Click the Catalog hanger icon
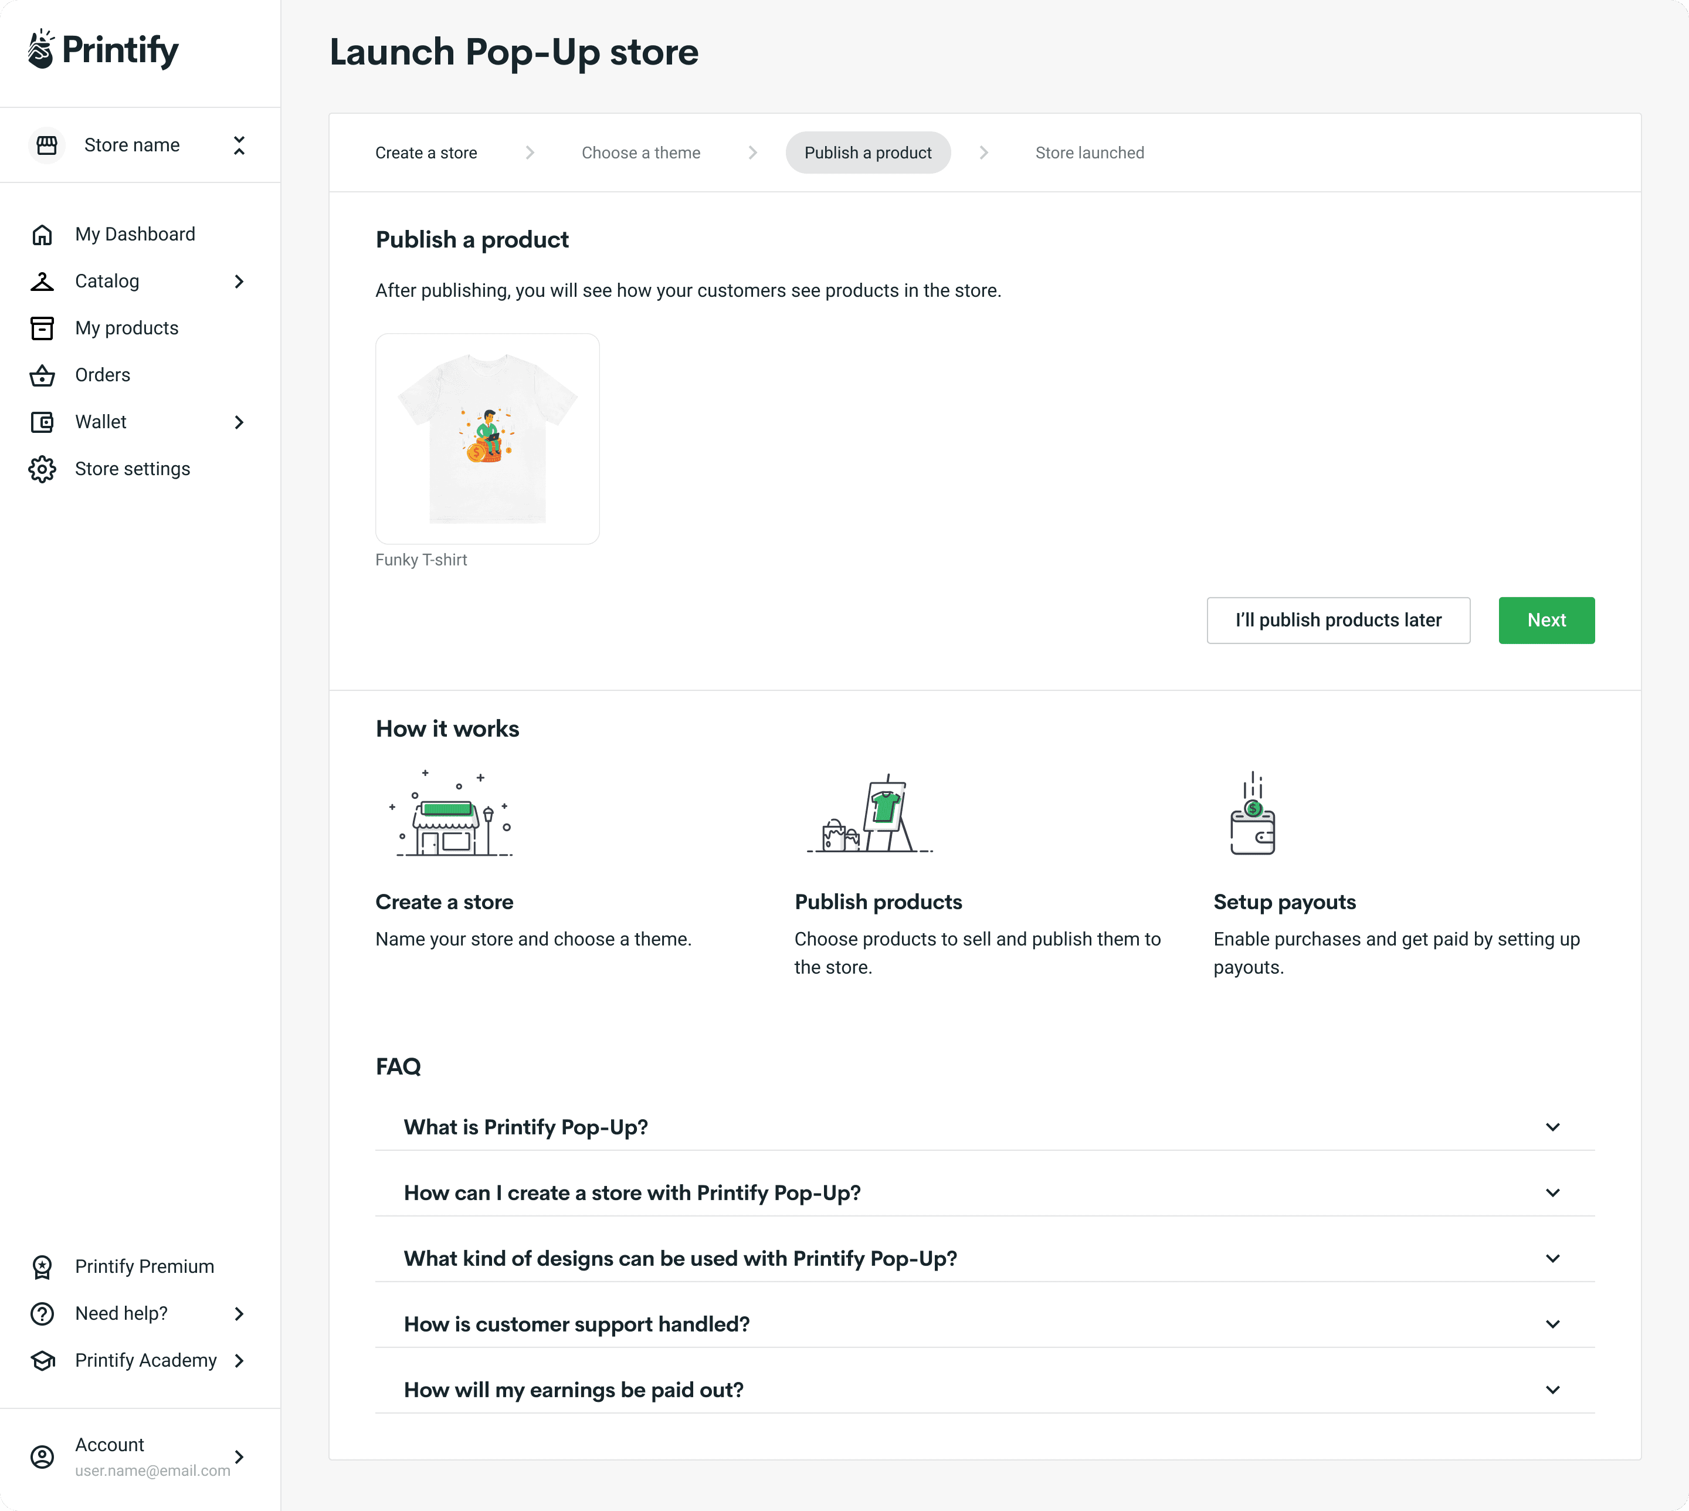 [x=42, y=282]
